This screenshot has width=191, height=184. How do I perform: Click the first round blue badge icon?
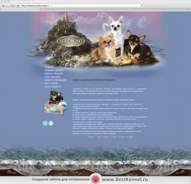[x=45, y=123]
